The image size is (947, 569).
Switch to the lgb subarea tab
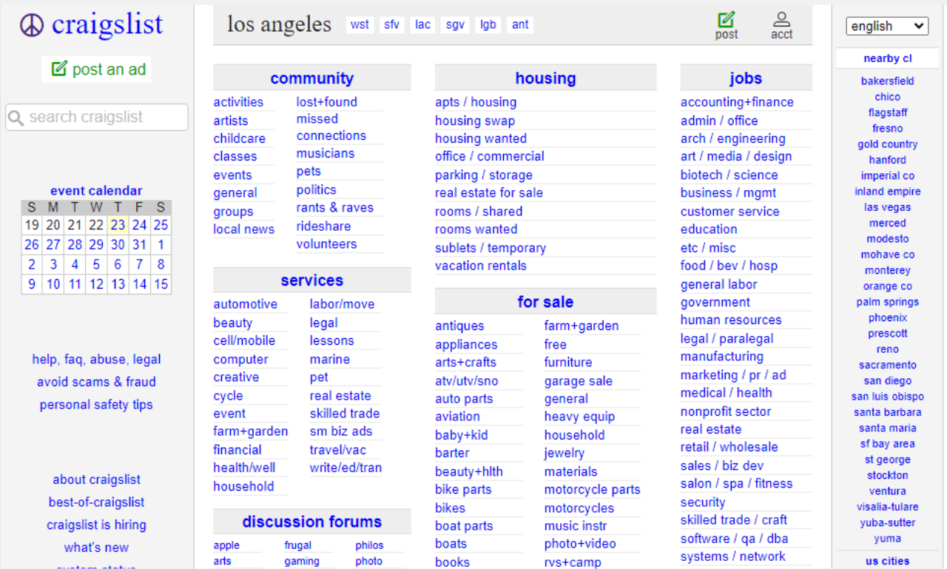(x=488, y=24)
